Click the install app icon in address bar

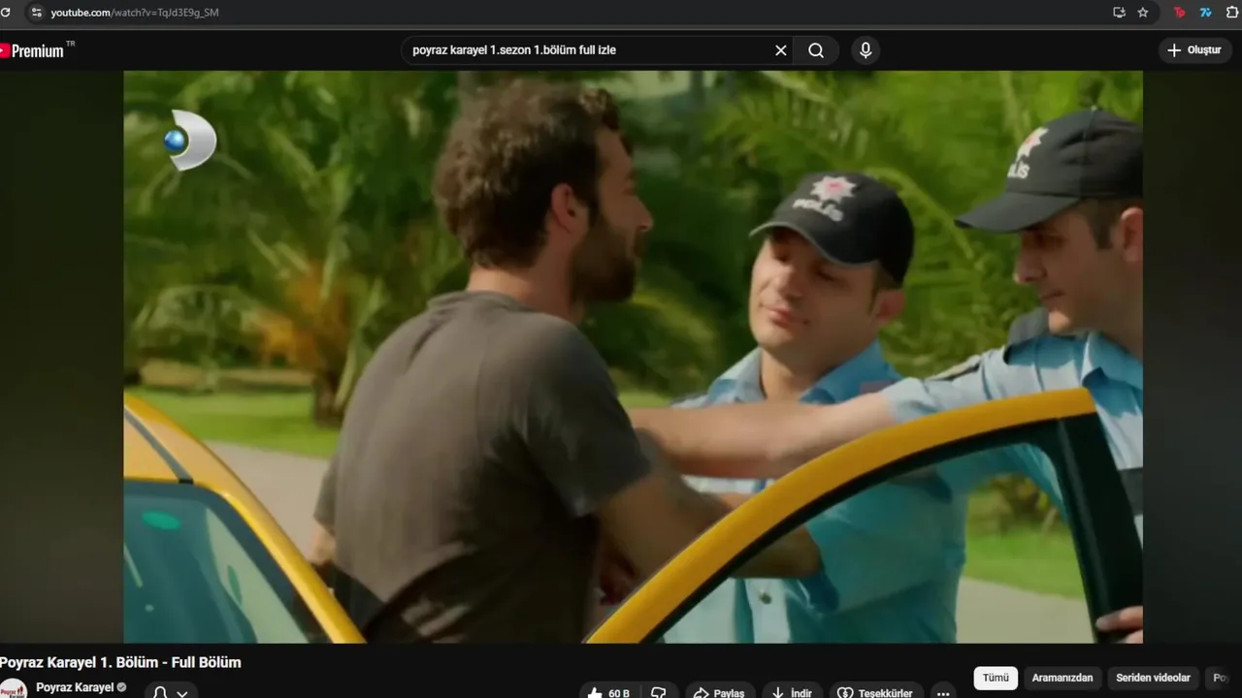click(1119, 13)
